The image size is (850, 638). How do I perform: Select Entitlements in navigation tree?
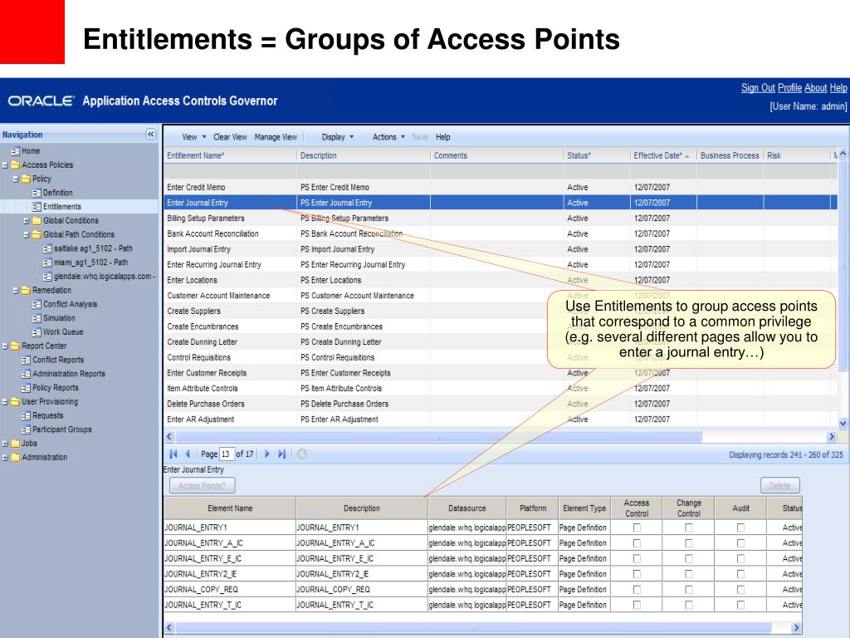coord(61,207)
